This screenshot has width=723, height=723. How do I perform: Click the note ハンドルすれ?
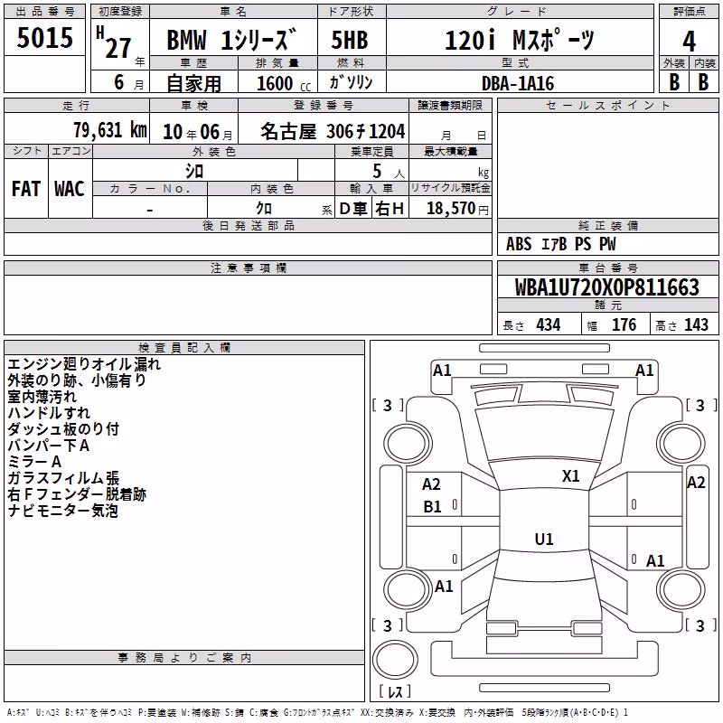[49, 413]
